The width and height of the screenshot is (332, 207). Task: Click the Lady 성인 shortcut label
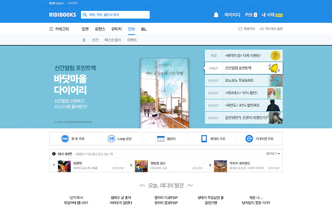click(x=125, y=139)
